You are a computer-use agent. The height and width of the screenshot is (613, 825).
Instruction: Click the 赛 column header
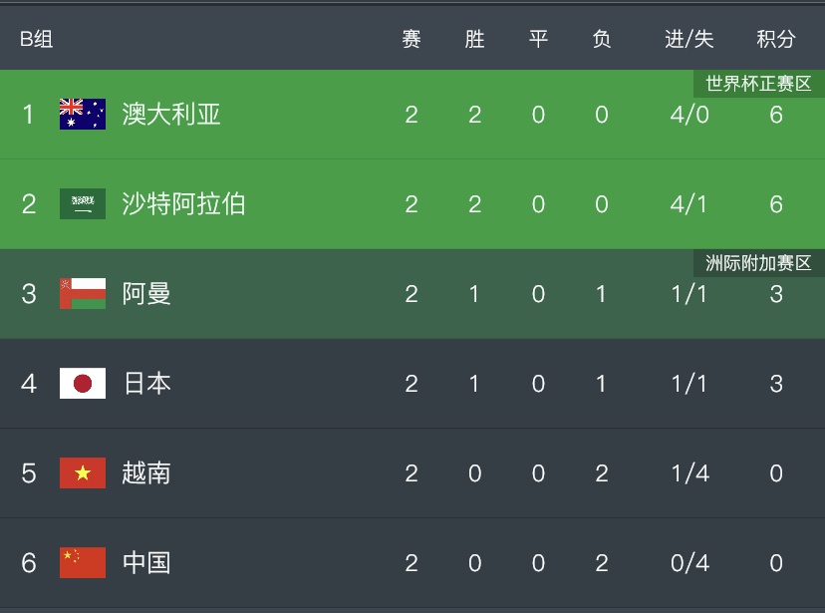coord(412,39)
